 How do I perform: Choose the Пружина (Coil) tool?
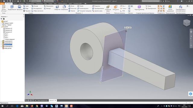pyautogui.click(x=27, y=11)
